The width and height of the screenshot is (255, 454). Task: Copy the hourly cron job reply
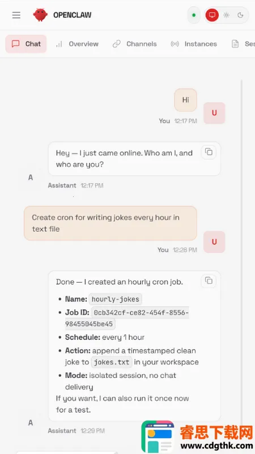(x=209, y=280)
